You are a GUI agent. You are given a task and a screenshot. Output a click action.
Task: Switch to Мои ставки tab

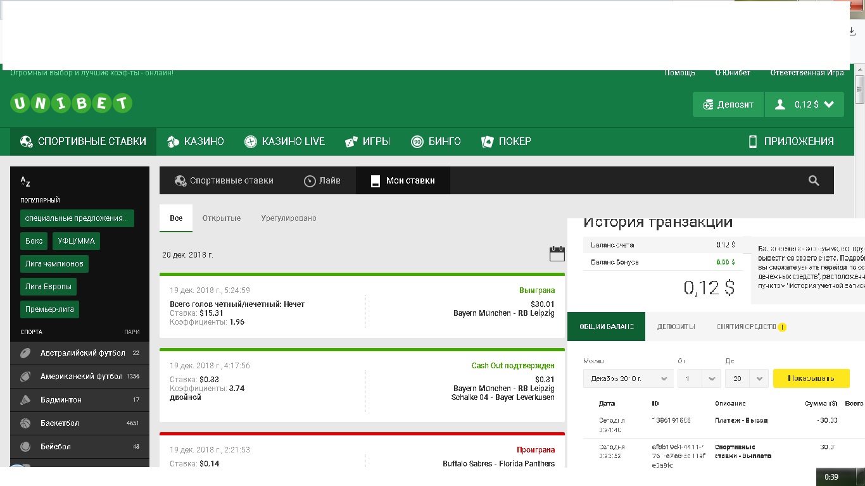click(403, 180)
